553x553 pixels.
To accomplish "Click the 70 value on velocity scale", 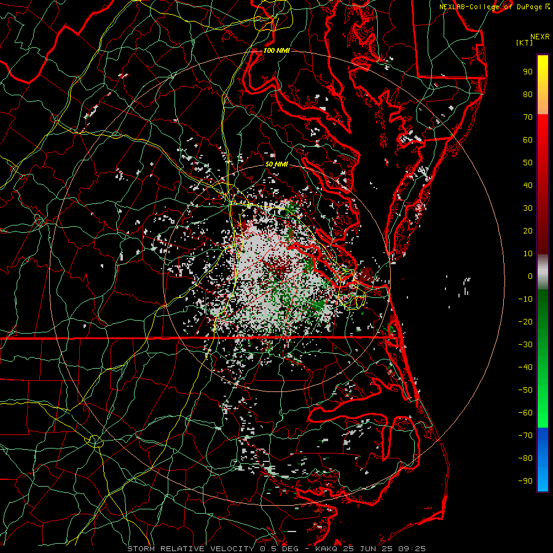I will pyautogui.click(x=528, y=117).
